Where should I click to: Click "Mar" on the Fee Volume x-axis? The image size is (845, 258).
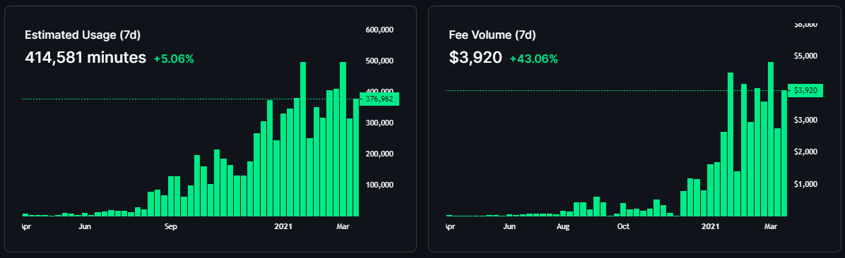771,226
